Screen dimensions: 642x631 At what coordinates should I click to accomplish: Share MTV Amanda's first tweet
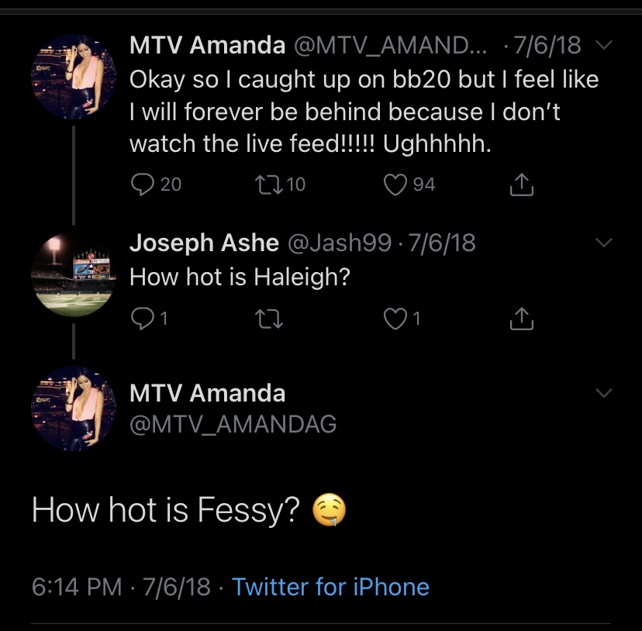coord(521,184)
